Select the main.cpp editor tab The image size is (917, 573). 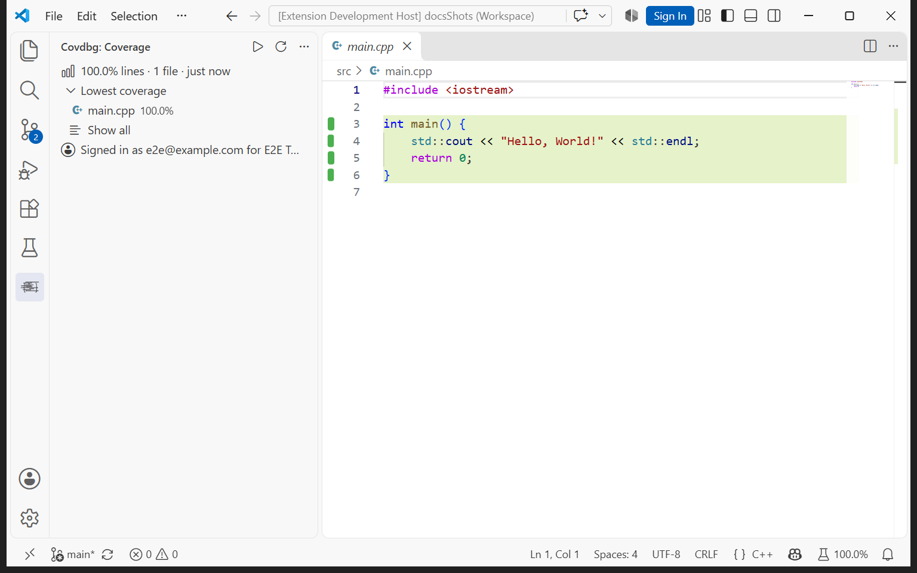(371, 47)
